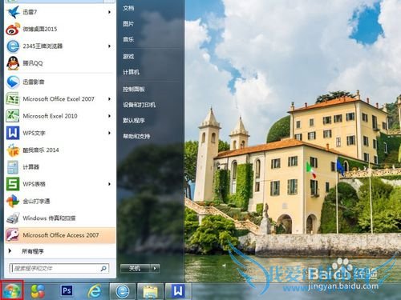The image size is (401, 300).
Task: Launch Microsoft Office Excel 2007 icon
Action: (13, 99)
